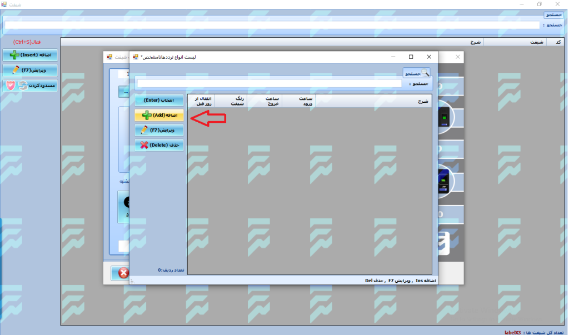Click the magnifier search button in dialog
Screen dimensions: 569x335
[x=417, y=73]
